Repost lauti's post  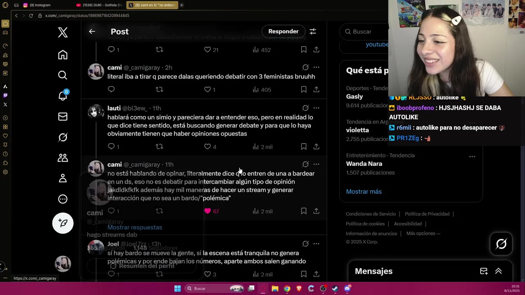point(160,146)
